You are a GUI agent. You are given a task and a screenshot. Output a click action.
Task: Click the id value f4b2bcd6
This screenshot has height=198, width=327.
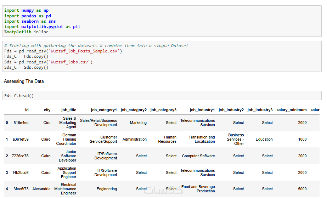tap(21, 173)
